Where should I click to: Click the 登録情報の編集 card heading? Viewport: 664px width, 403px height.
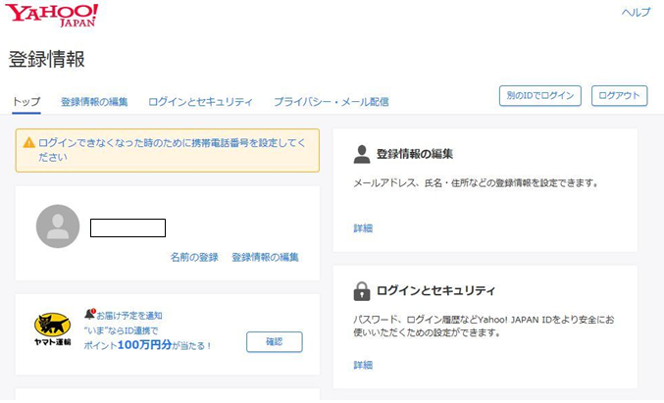click(415, 154)
